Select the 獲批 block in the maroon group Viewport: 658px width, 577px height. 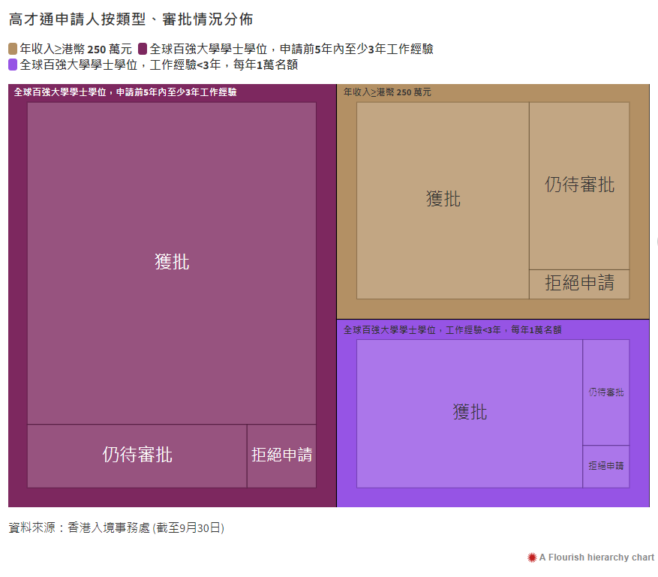[x=172, y=263]
